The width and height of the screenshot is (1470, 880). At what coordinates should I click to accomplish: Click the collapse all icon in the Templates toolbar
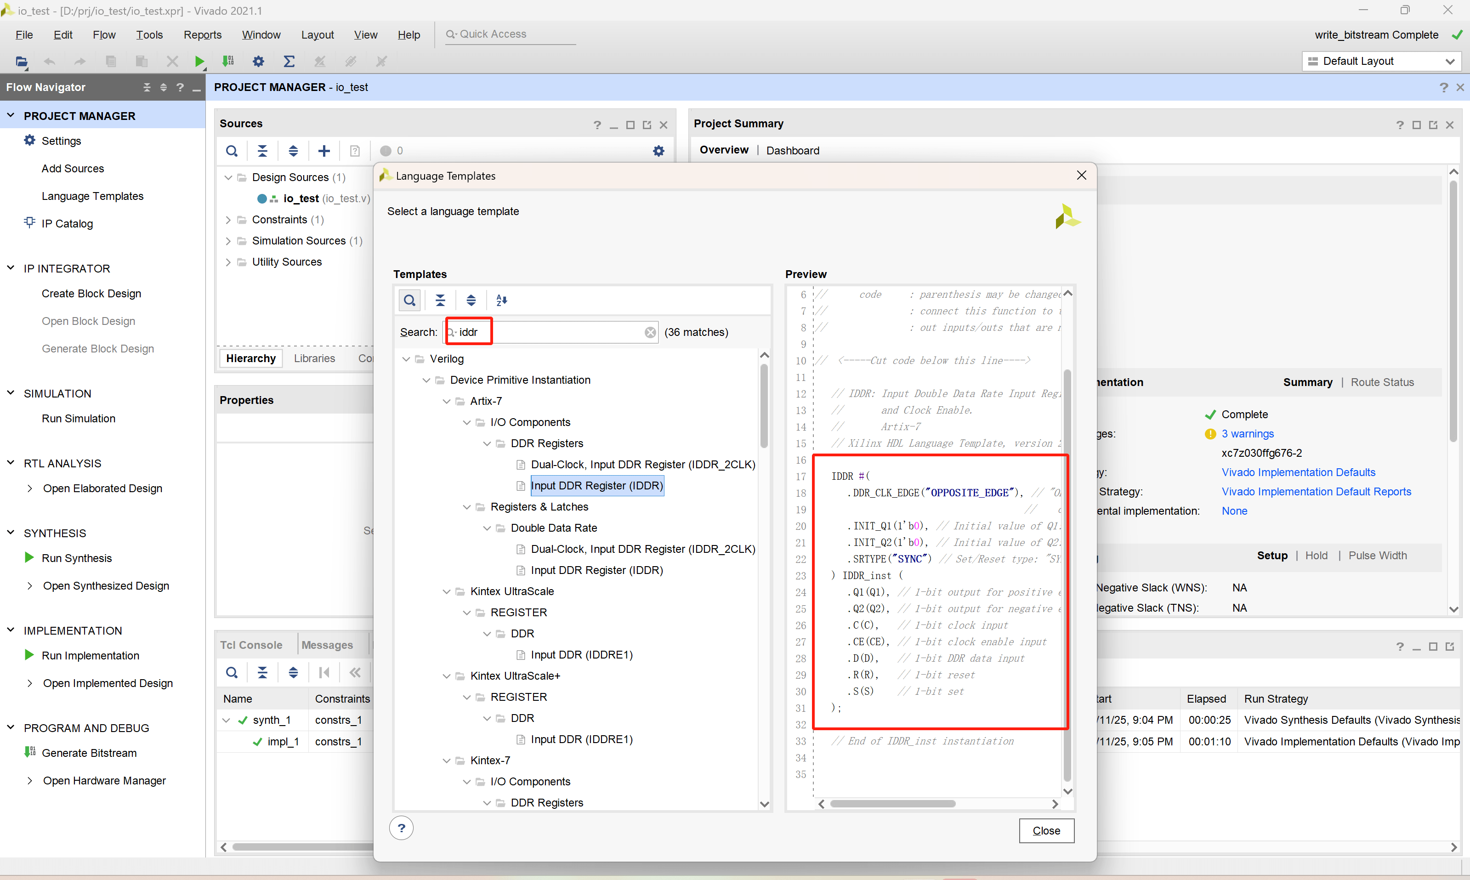point(440,300)
